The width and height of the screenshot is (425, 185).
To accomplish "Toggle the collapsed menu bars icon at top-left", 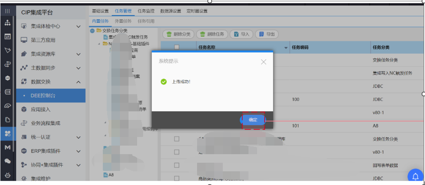I will pyautogui.click(x=8, y=11).
